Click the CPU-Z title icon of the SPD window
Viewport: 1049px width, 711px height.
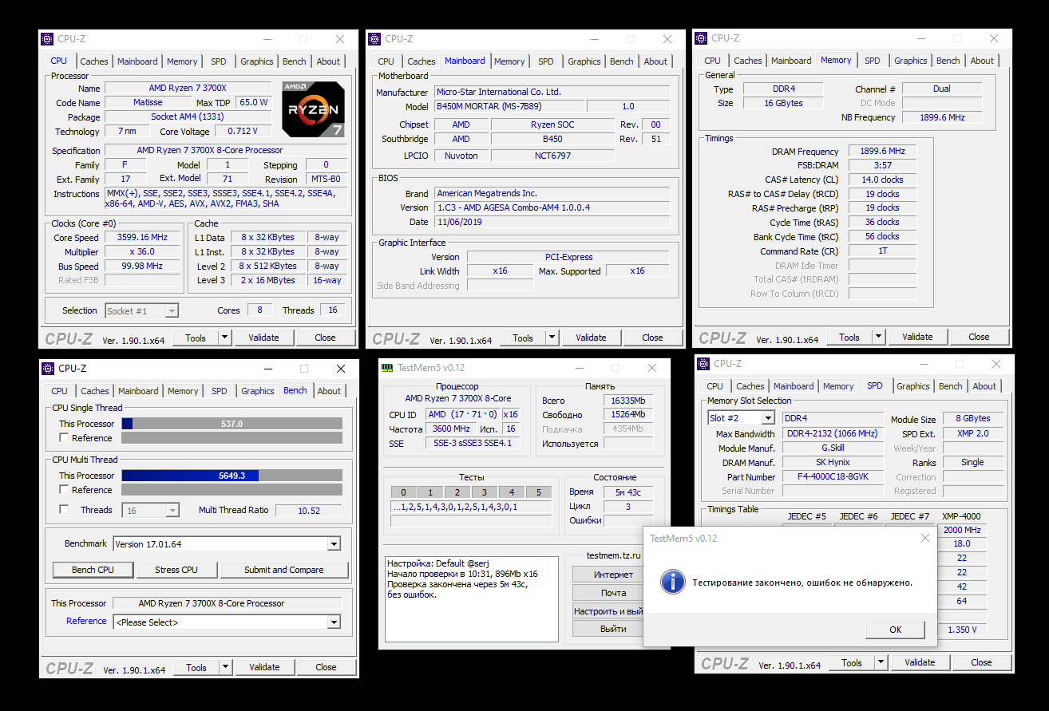click(703, 363)
